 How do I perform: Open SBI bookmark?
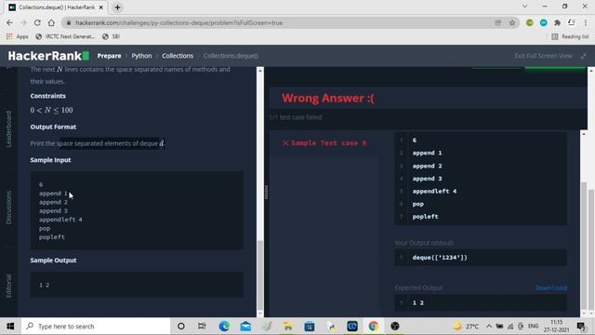point(112,36)
